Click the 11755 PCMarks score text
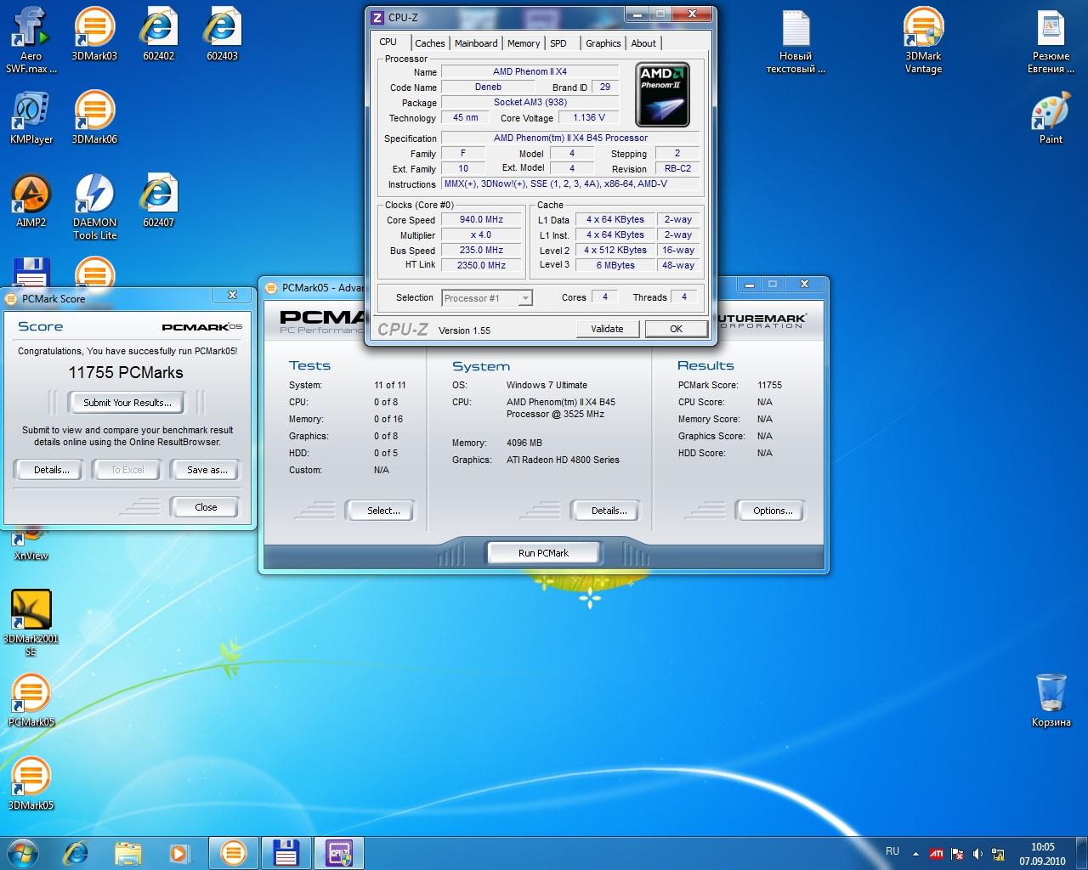This screenshot has width=1088, height=870. [x=126, y=372]
